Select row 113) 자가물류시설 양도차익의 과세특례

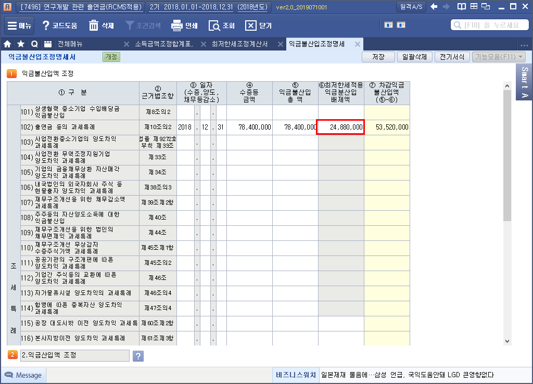click(80, 293)
